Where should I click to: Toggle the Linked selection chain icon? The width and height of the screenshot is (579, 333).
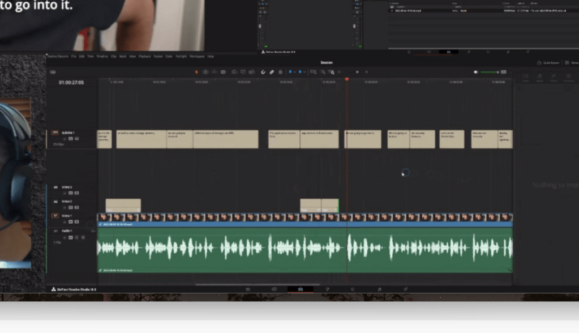click(x=272, y=72)
